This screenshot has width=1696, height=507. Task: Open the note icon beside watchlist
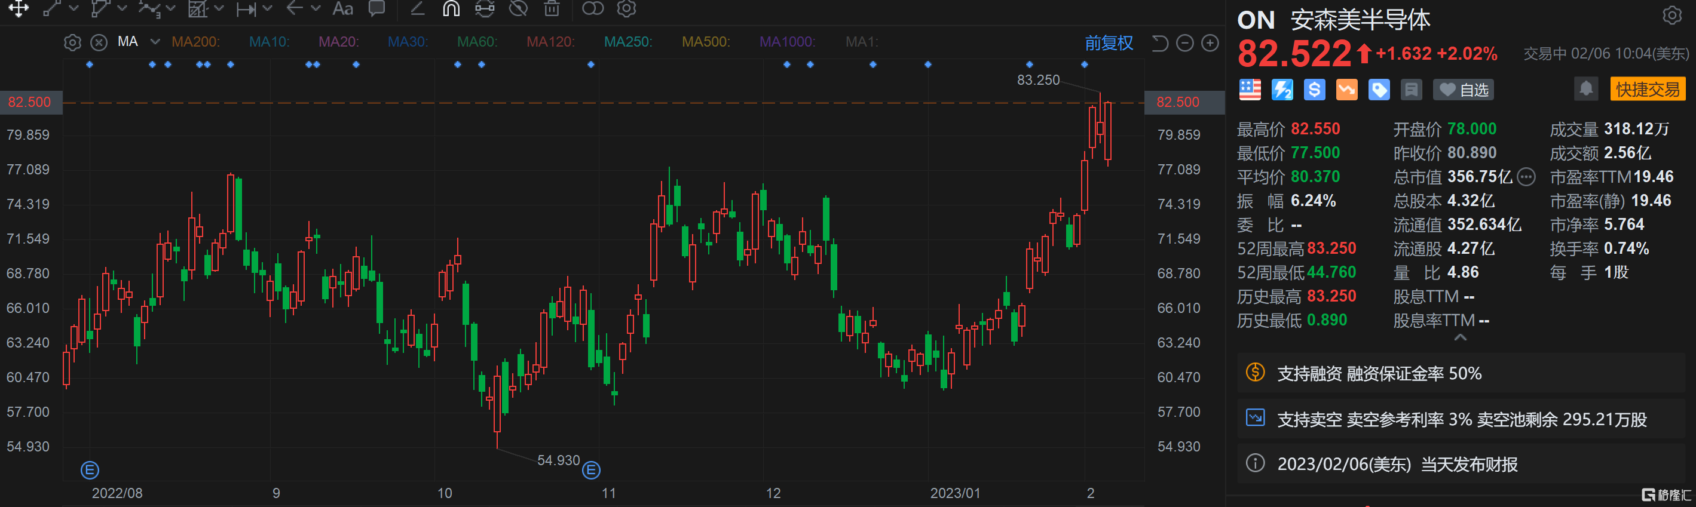1411,90
